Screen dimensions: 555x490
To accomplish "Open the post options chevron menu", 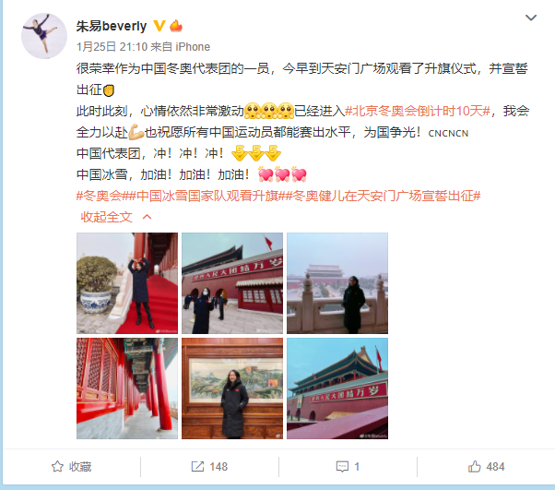I will click(x=531, y=18).
